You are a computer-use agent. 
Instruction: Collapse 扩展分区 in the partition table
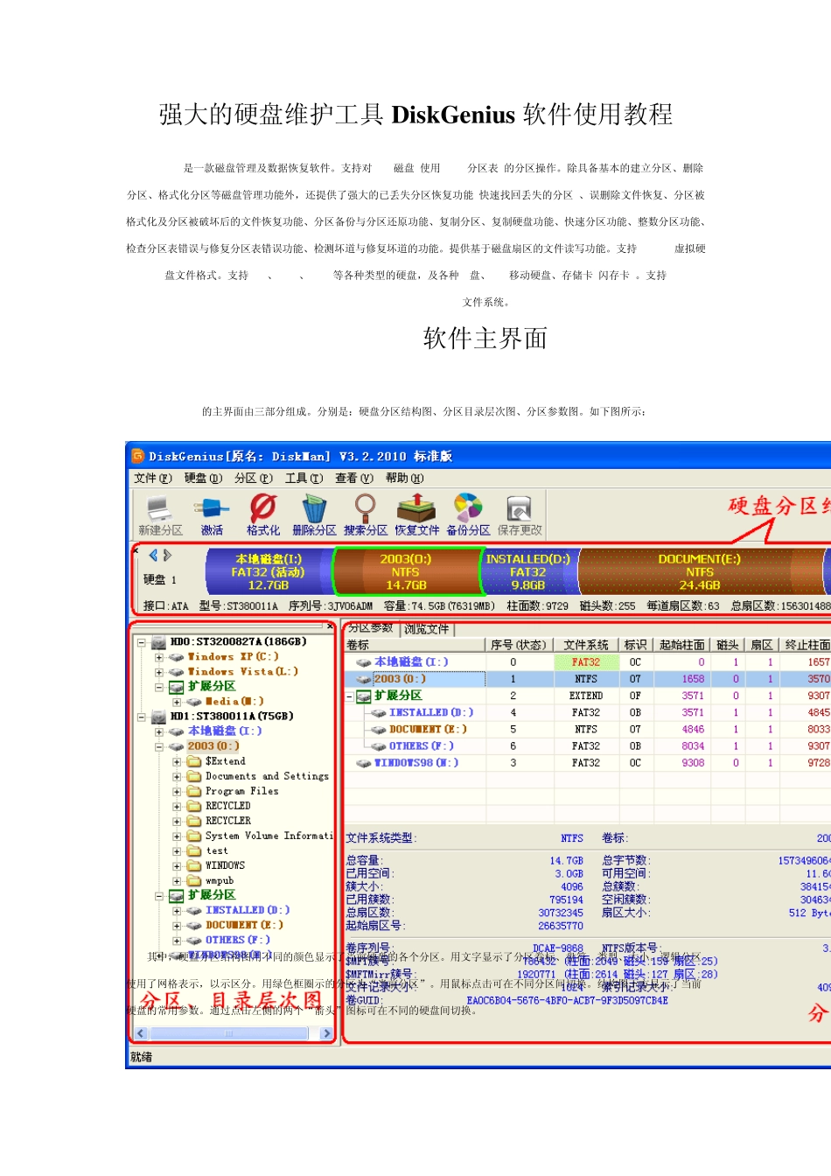[x=350, y=696]
